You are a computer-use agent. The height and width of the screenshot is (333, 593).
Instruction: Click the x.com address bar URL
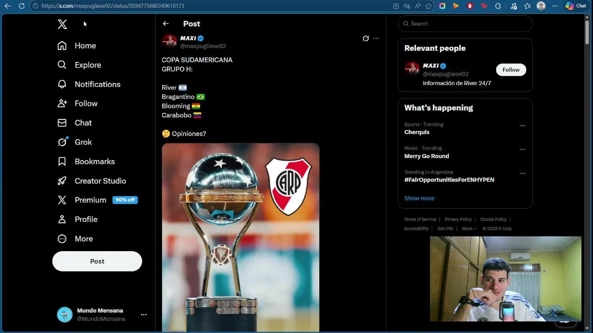tap(113, 6)
